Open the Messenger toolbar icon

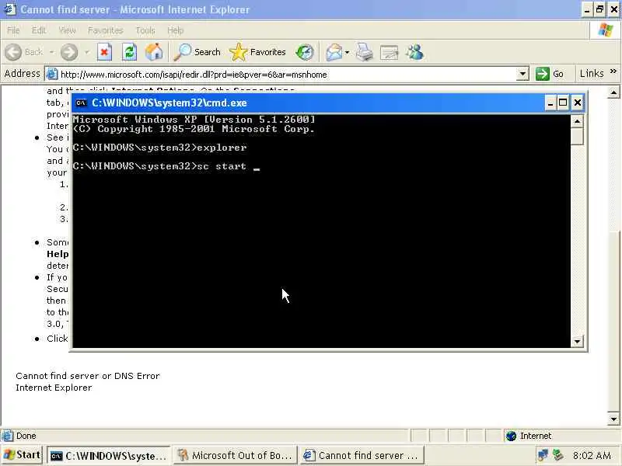tap(415, 52)
